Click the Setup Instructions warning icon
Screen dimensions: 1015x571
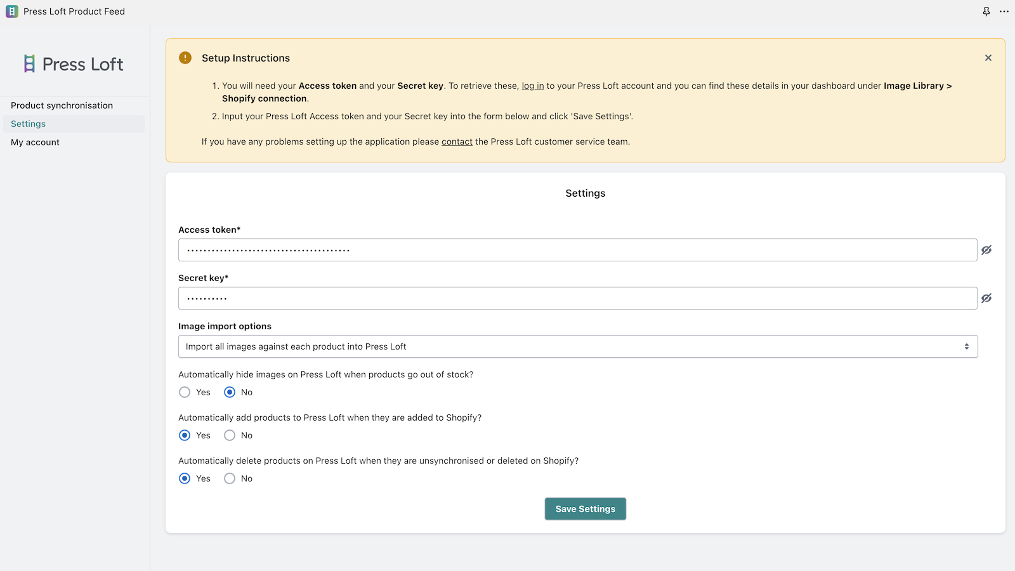[185, 58]
